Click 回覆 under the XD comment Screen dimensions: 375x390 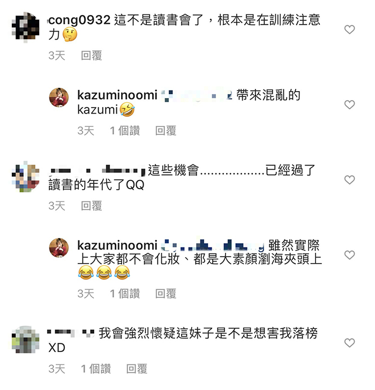[x=137, y=369]
